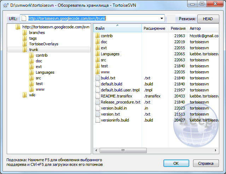This screenshot has width=226, height=174.
Task: Click the test folder icon in file list
Action: click(98, 66)
